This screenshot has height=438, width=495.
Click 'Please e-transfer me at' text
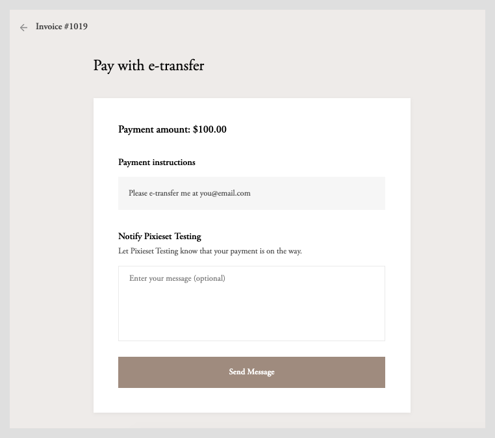[x=163, y=193]
